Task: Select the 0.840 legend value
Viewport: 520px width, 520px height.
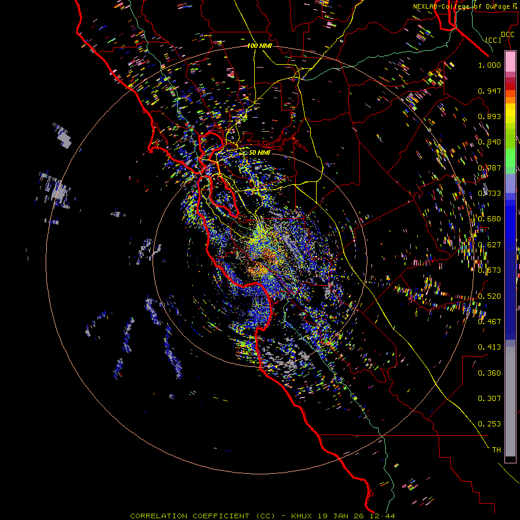Action: coord(489,142)
